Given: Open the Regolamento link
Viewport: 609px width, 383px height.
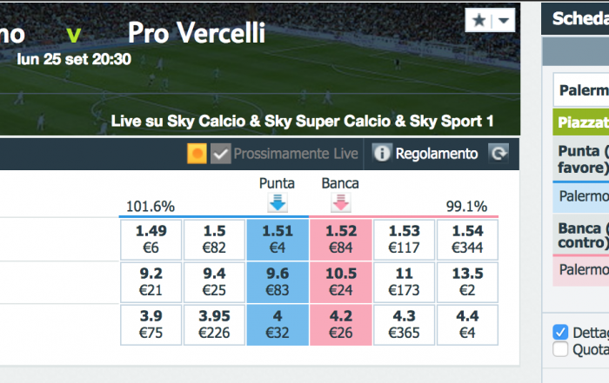Looking at the screenshot, I should 436,154.
